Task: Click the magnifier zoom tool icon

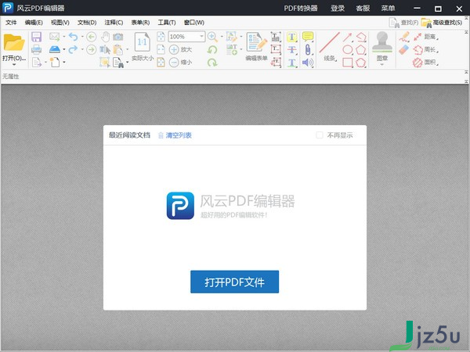Action: coord(212,37)
